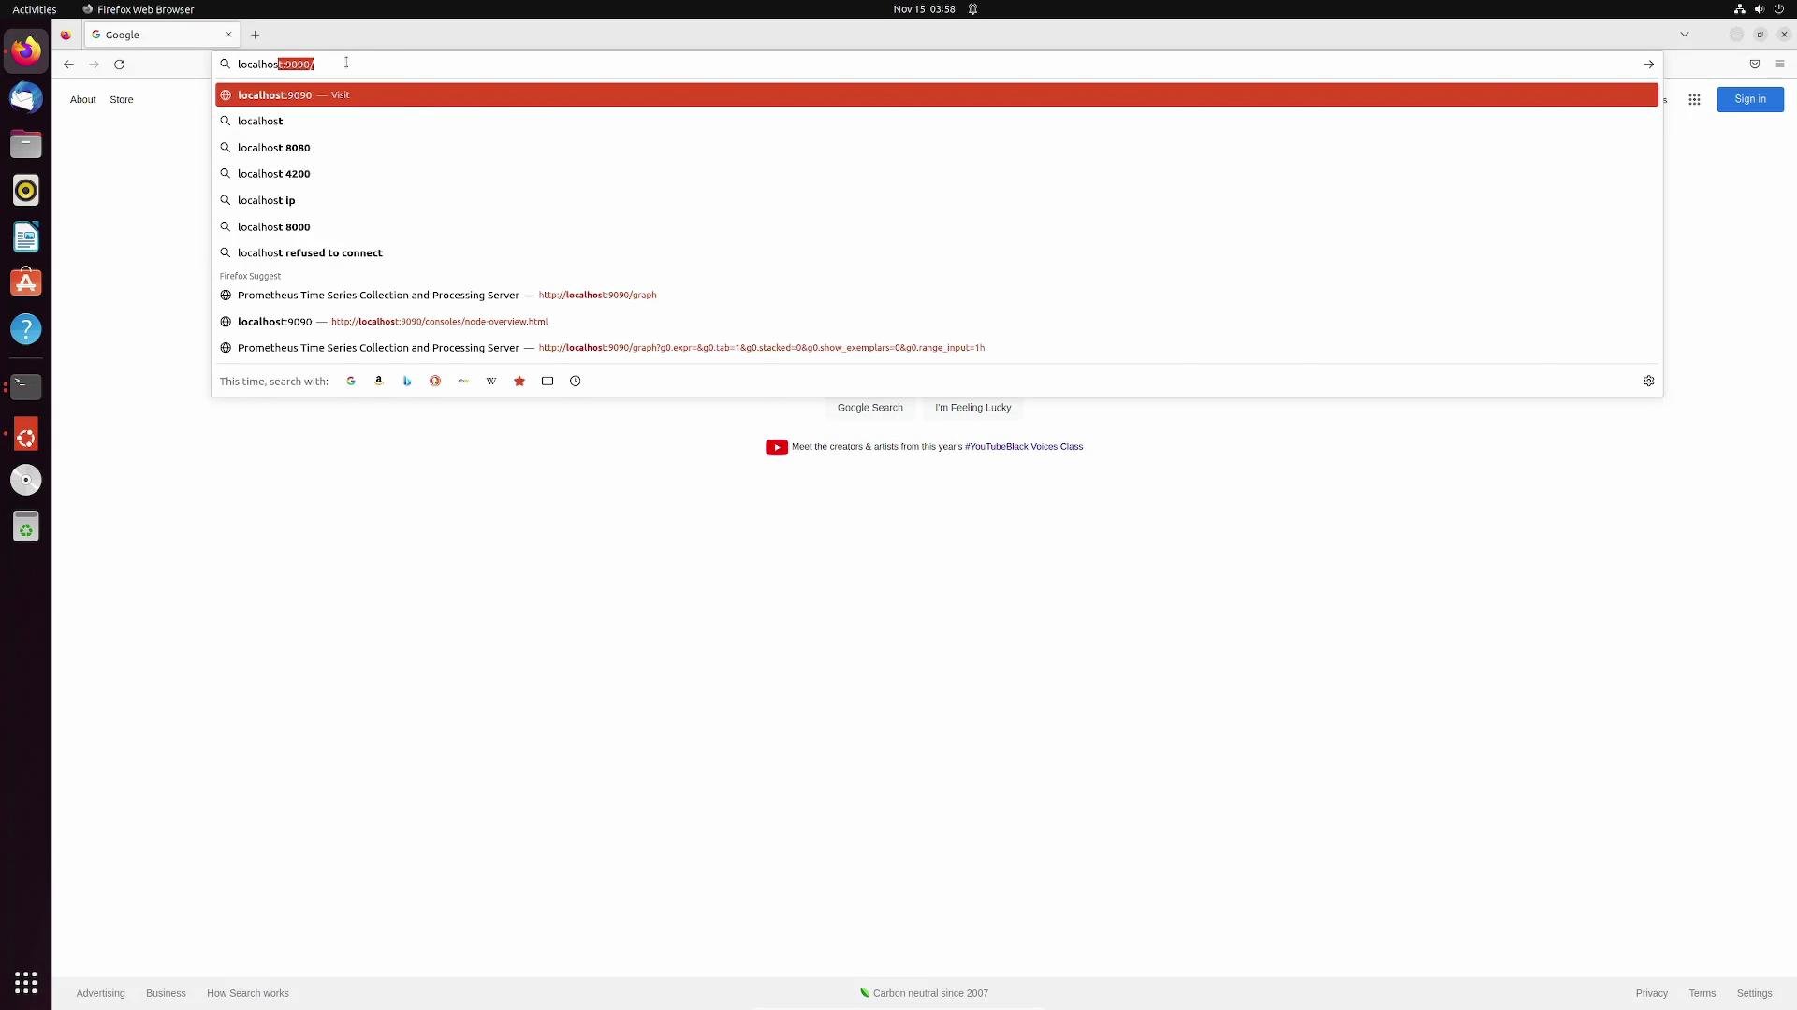1797x1010 pixels.
Task: Open search settings gear in URL dropdown
Action: [1649, 382]
